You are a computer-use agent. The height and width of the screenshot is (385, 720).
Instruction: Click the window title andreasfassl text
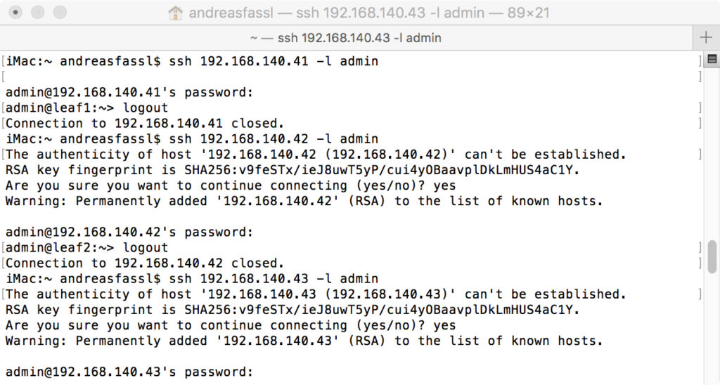pos(231,13)
